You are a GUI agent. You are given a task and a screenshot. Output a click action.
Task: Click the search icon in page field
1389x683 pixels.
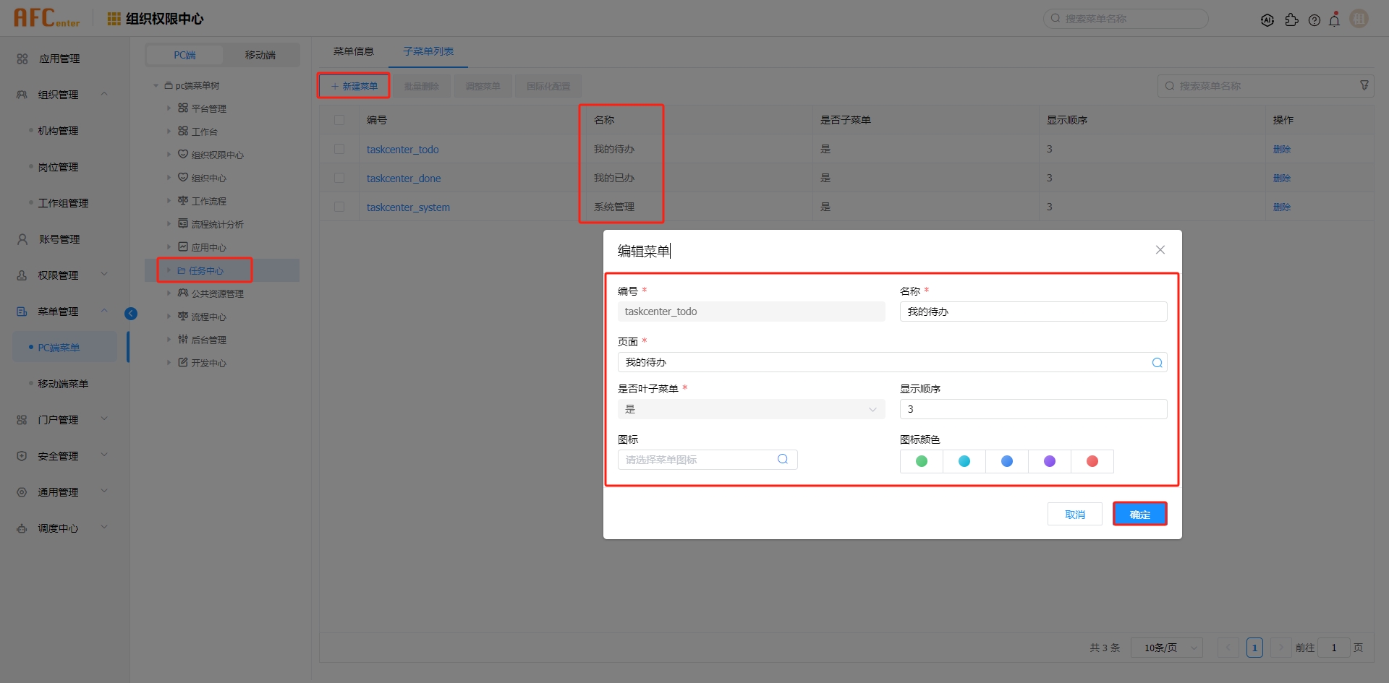pos(1157,363)
